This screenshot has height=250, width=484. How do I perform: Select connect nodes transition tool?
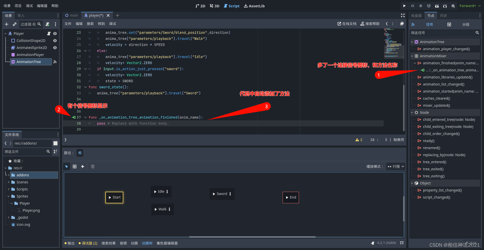coord(83,166)
